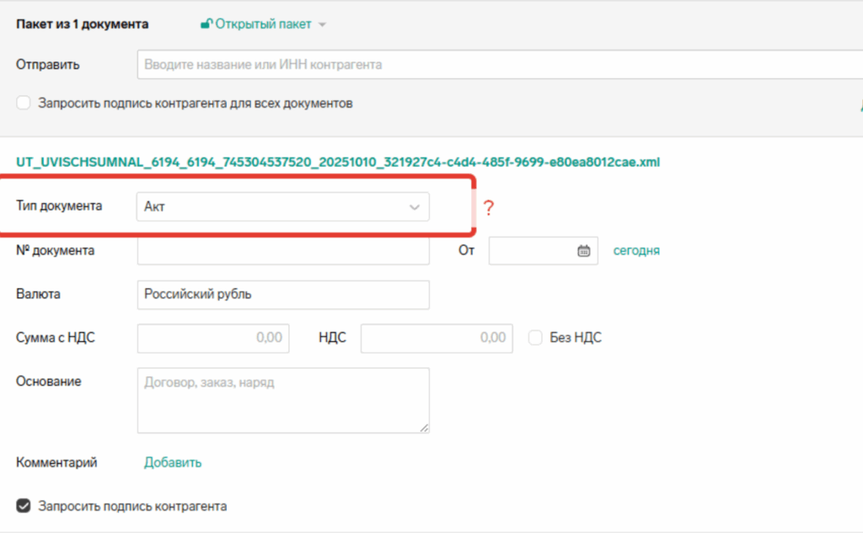This screenshot has height=533, width=863.
Task: Focus the Отправить counterparty search field
Action: (x=497, y=65)
